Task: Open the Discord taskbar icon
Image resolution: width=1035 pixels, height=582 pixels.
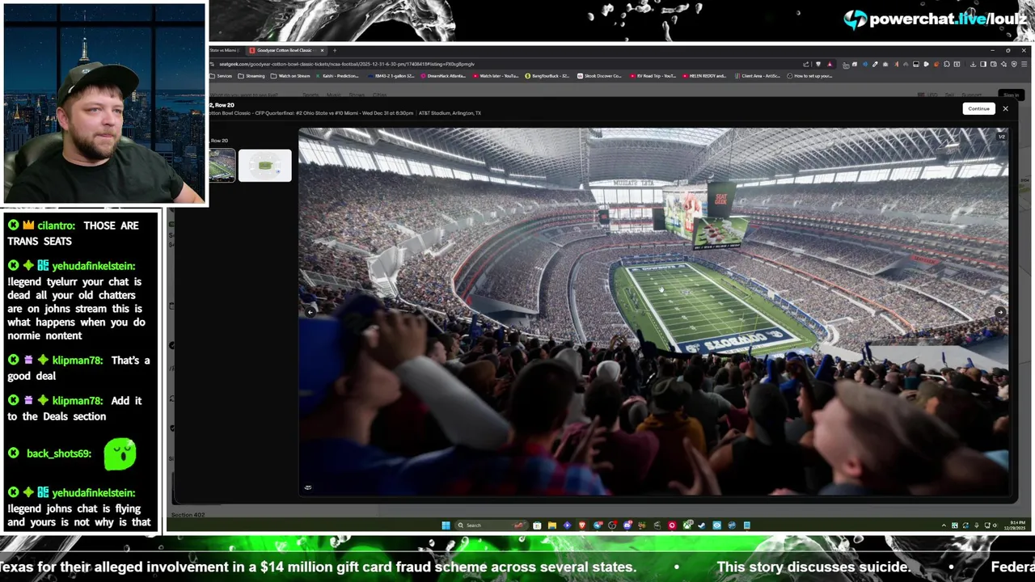Action: (627, 525)
